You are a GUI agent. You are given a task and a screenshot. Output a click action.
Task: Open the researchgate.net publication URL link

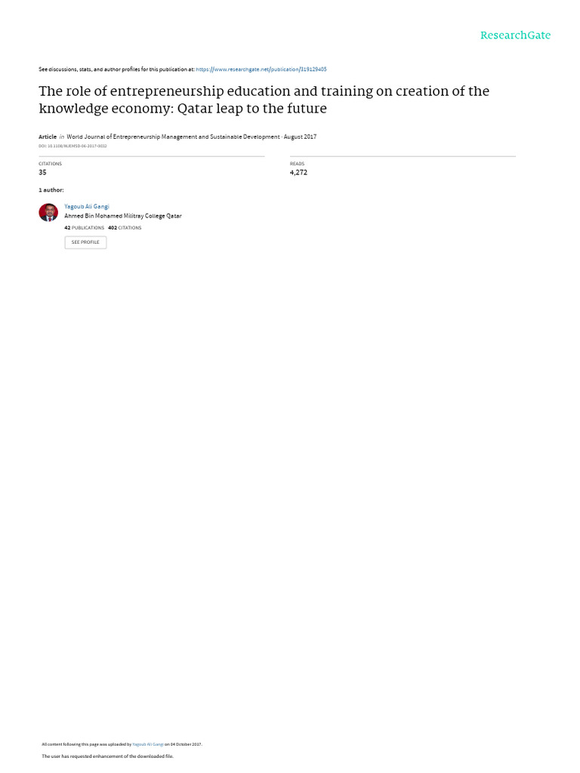(261, 69)
